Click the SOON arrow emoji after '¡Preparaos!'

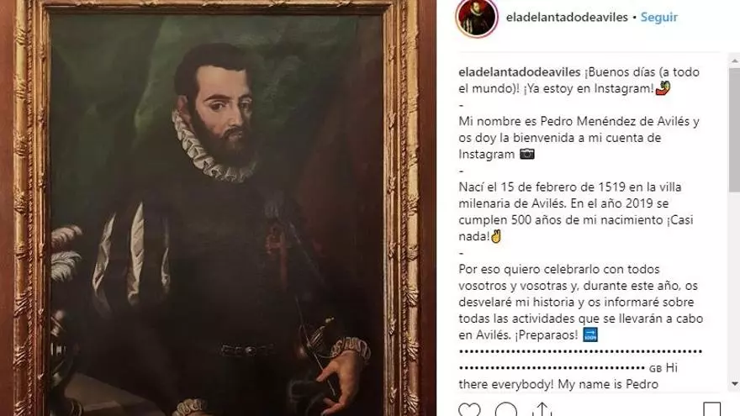click(x=590, y=334)
